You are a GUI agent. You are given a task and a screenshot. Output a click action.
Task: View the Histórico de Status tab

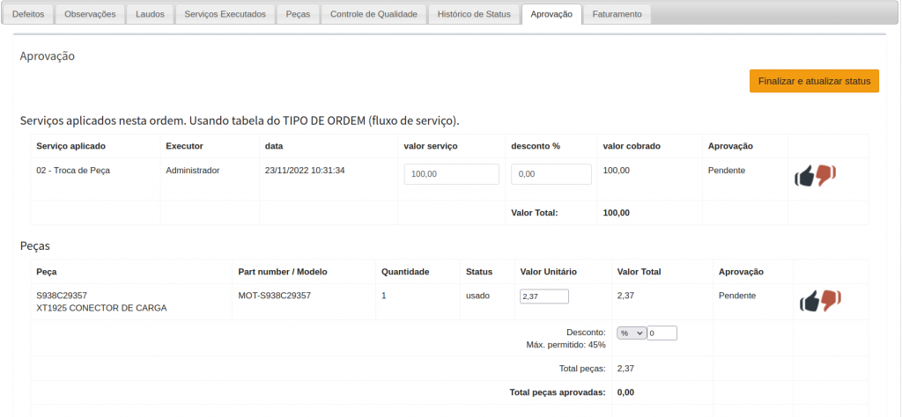[474, 14]
